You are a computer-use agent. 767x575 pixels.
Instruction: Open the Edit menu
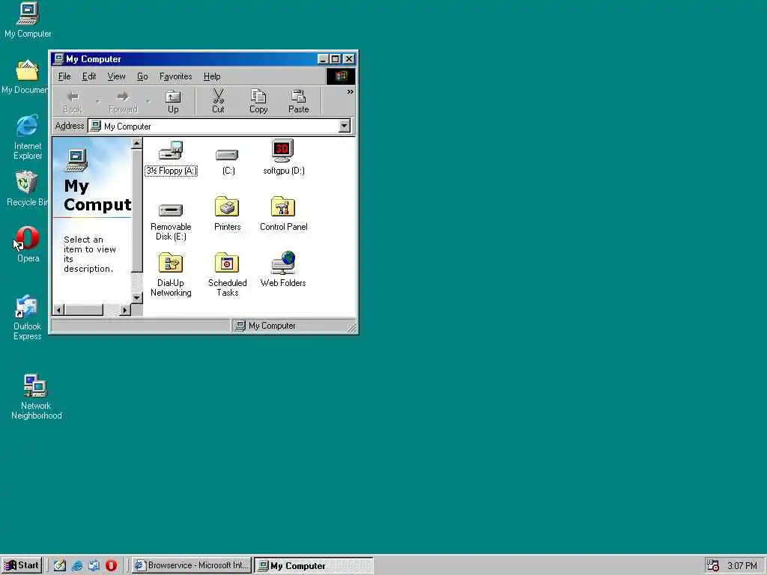point(89,76)
